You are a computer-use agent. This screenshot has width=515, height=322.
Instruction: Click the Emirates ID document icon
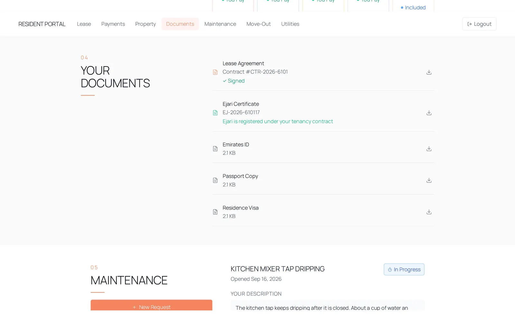point(215,149)
